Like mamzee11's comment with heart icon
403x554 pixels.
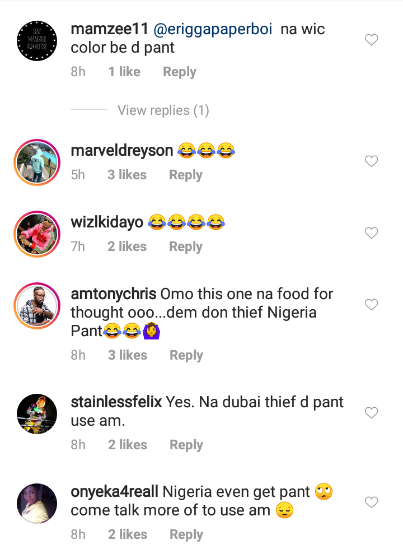(x=371, y=40)
